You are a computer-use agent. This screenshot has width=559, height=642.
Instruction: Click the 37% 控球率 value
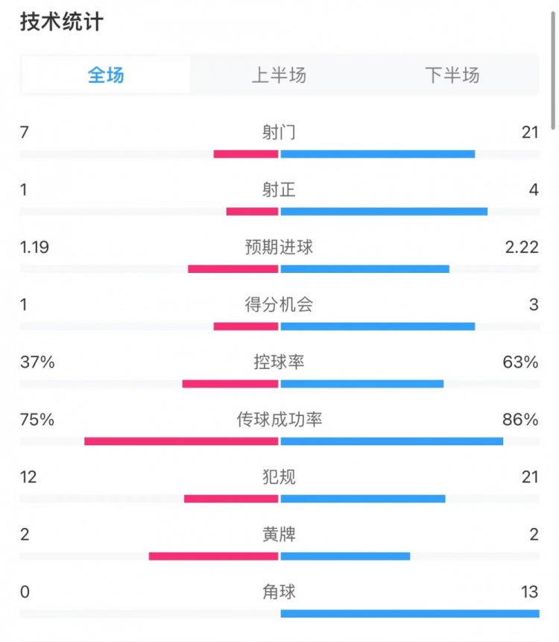pyautogui.click(x=37, y=362)
